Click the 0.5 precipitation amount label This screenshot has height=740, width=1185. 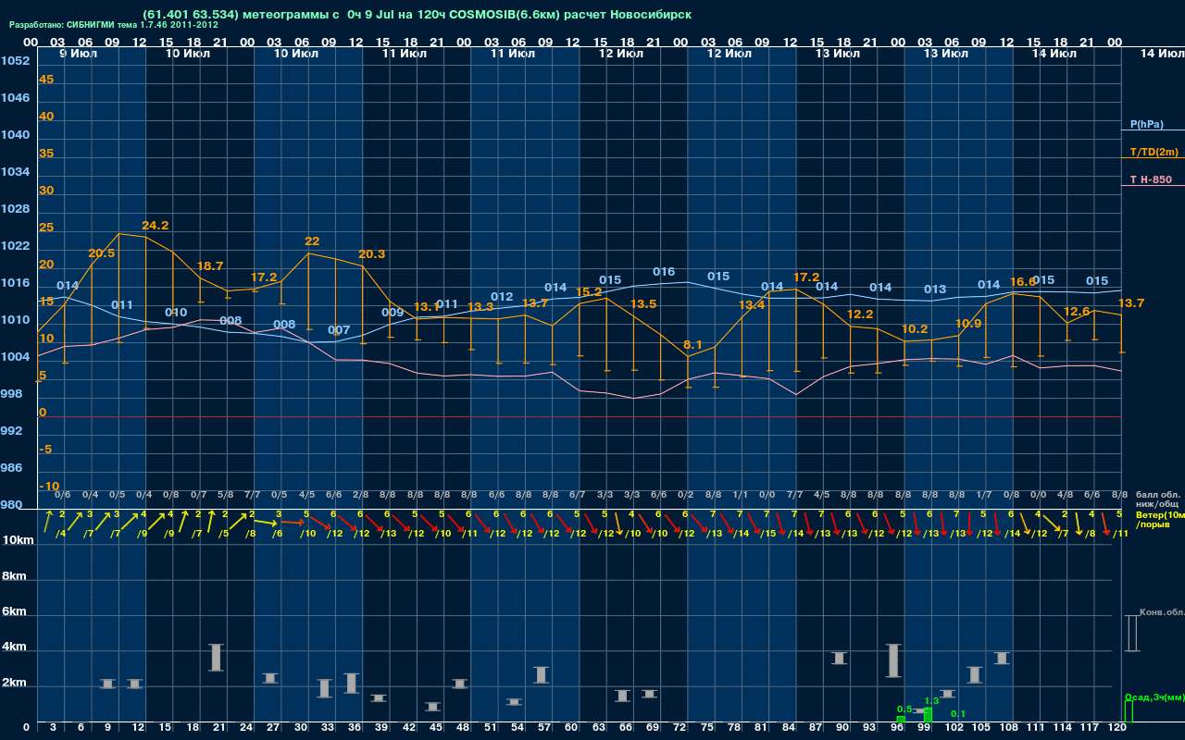coord(904,709)
